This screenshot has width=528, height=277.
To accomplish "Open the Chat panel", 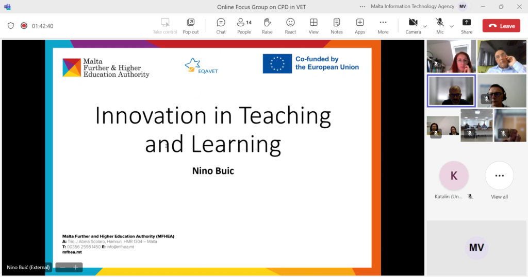I will (221, 25).
